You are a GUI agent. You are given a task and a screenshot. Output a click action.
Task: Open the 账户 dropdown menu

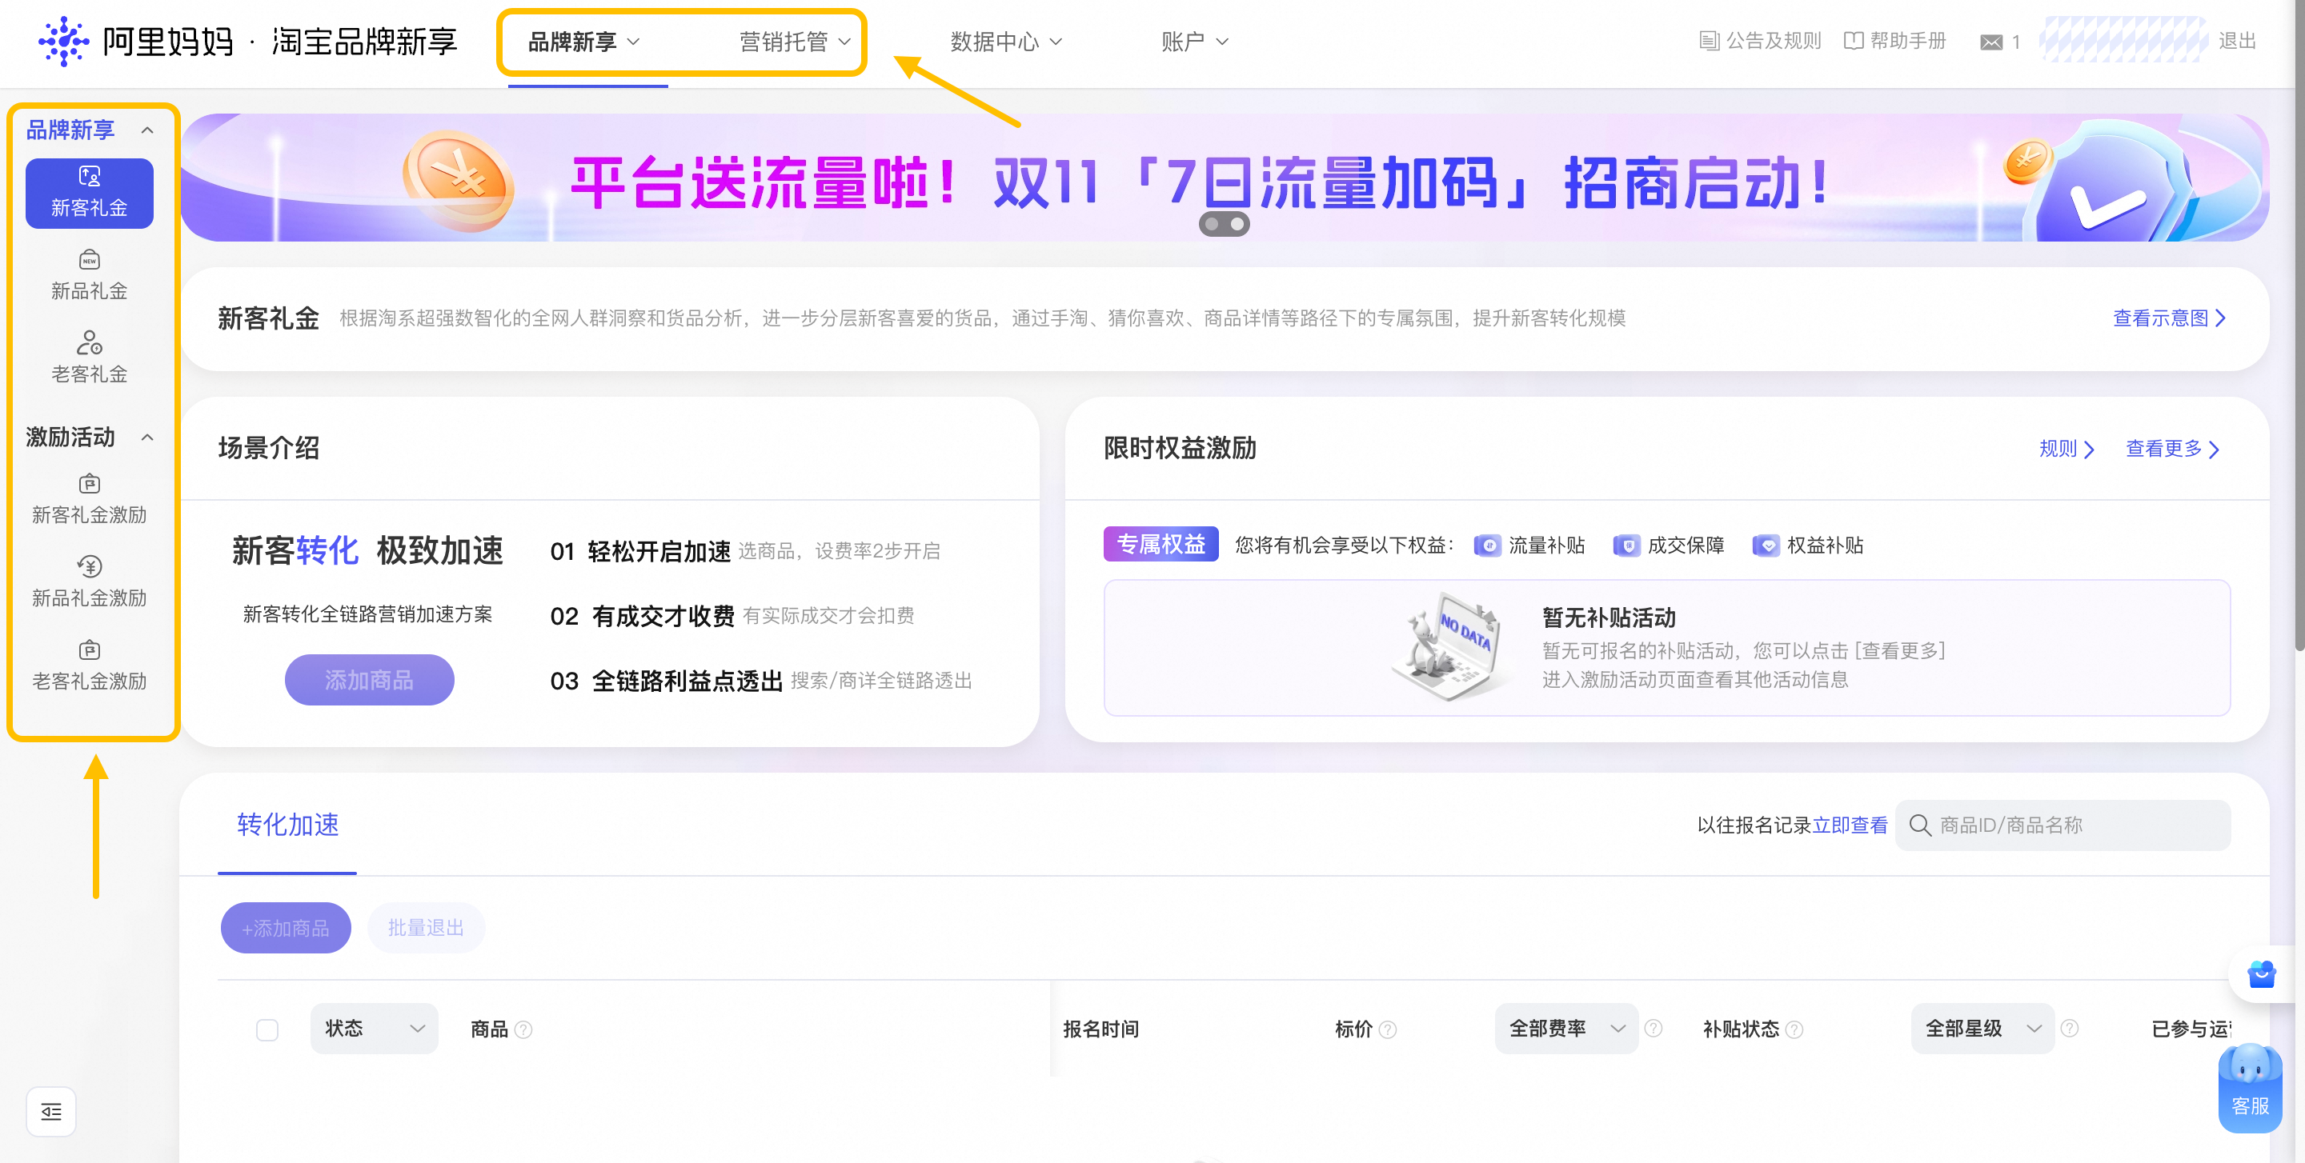(x=1195, y=42)
